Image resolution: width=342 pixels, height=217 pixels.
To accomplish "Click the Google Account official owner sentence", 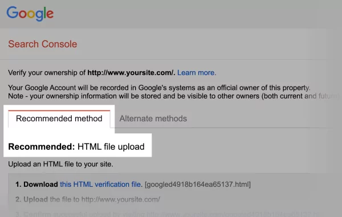I will click(159, 88).
